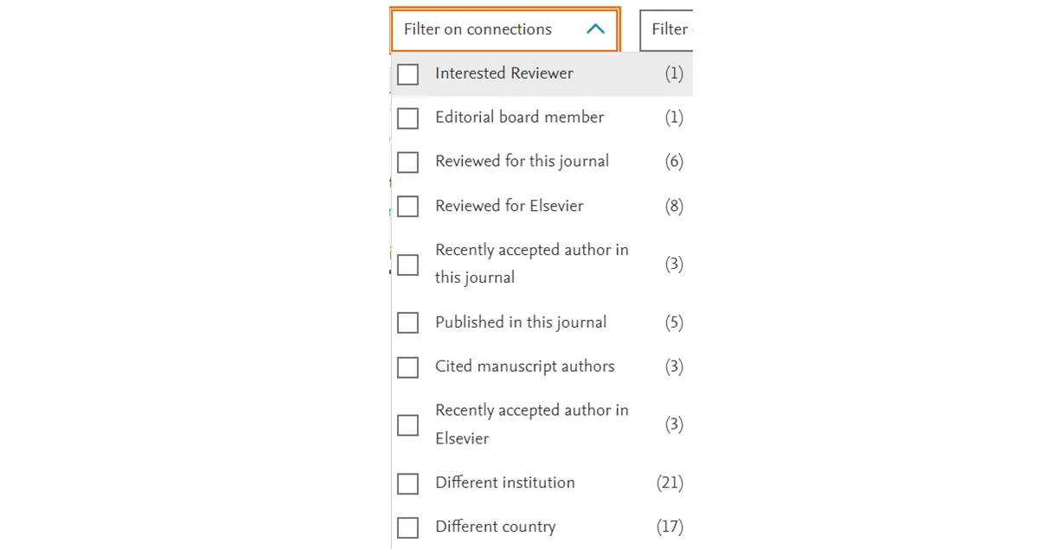Click the count next to Reviewed for Elsevier
The height and width of the screenshot is (549, 1039).
coord(674,207)
